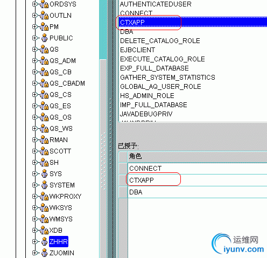This screenshot has height=258, width=267.
Task: Click the QS_WS user icon
Action: [44, 129]
